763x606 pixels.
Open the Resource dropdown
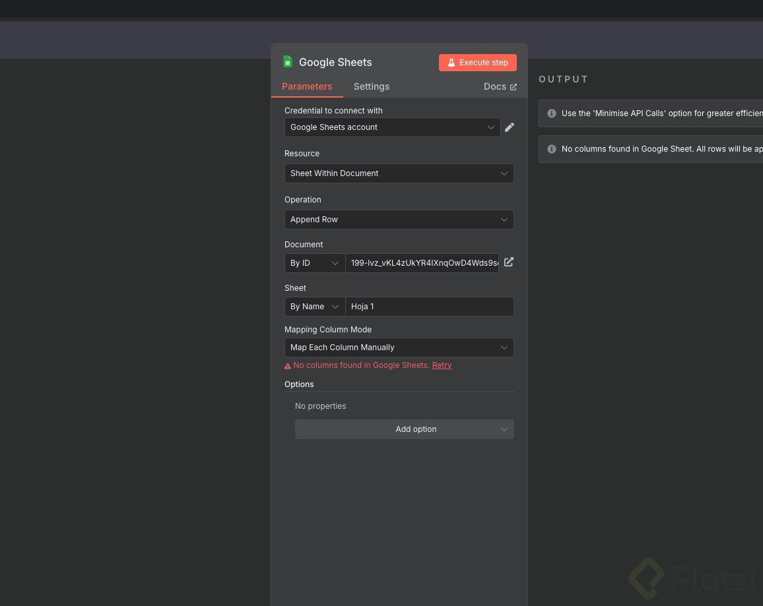pyautogui.click(x=399, y=173)
